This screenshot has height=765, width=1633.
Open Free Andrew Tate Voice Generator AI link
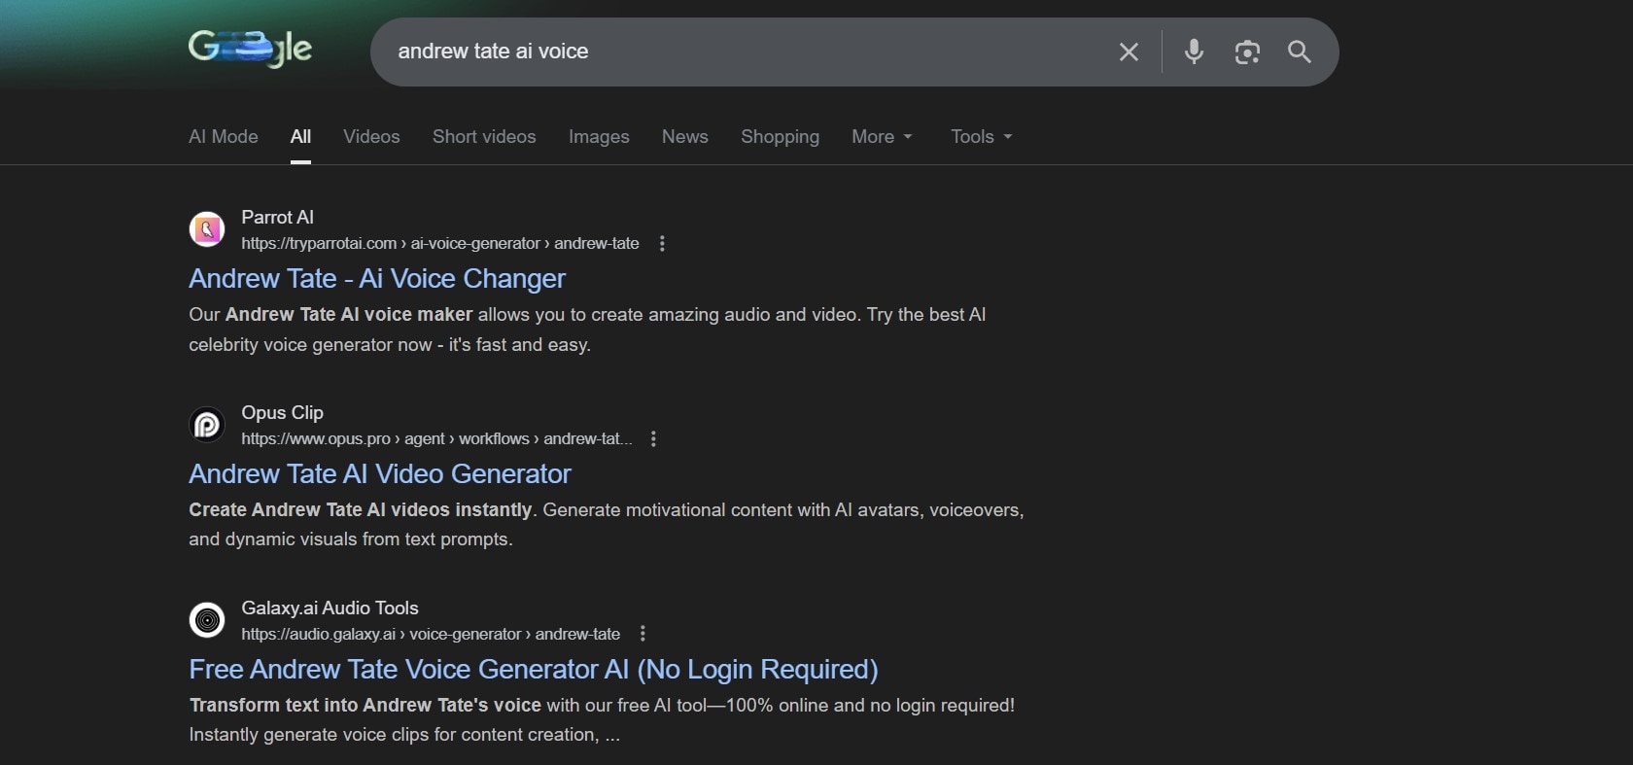[534, 670]
